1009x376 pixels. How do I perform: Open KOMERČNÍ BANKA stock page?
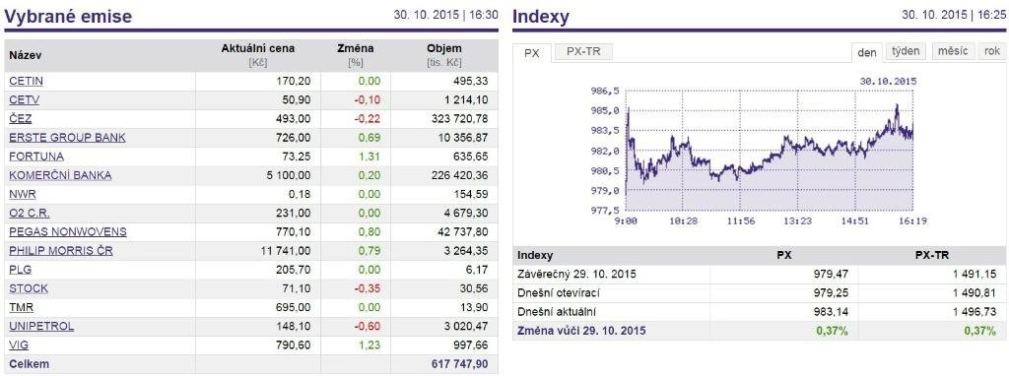pyautogui.click(x=60, y=175)
